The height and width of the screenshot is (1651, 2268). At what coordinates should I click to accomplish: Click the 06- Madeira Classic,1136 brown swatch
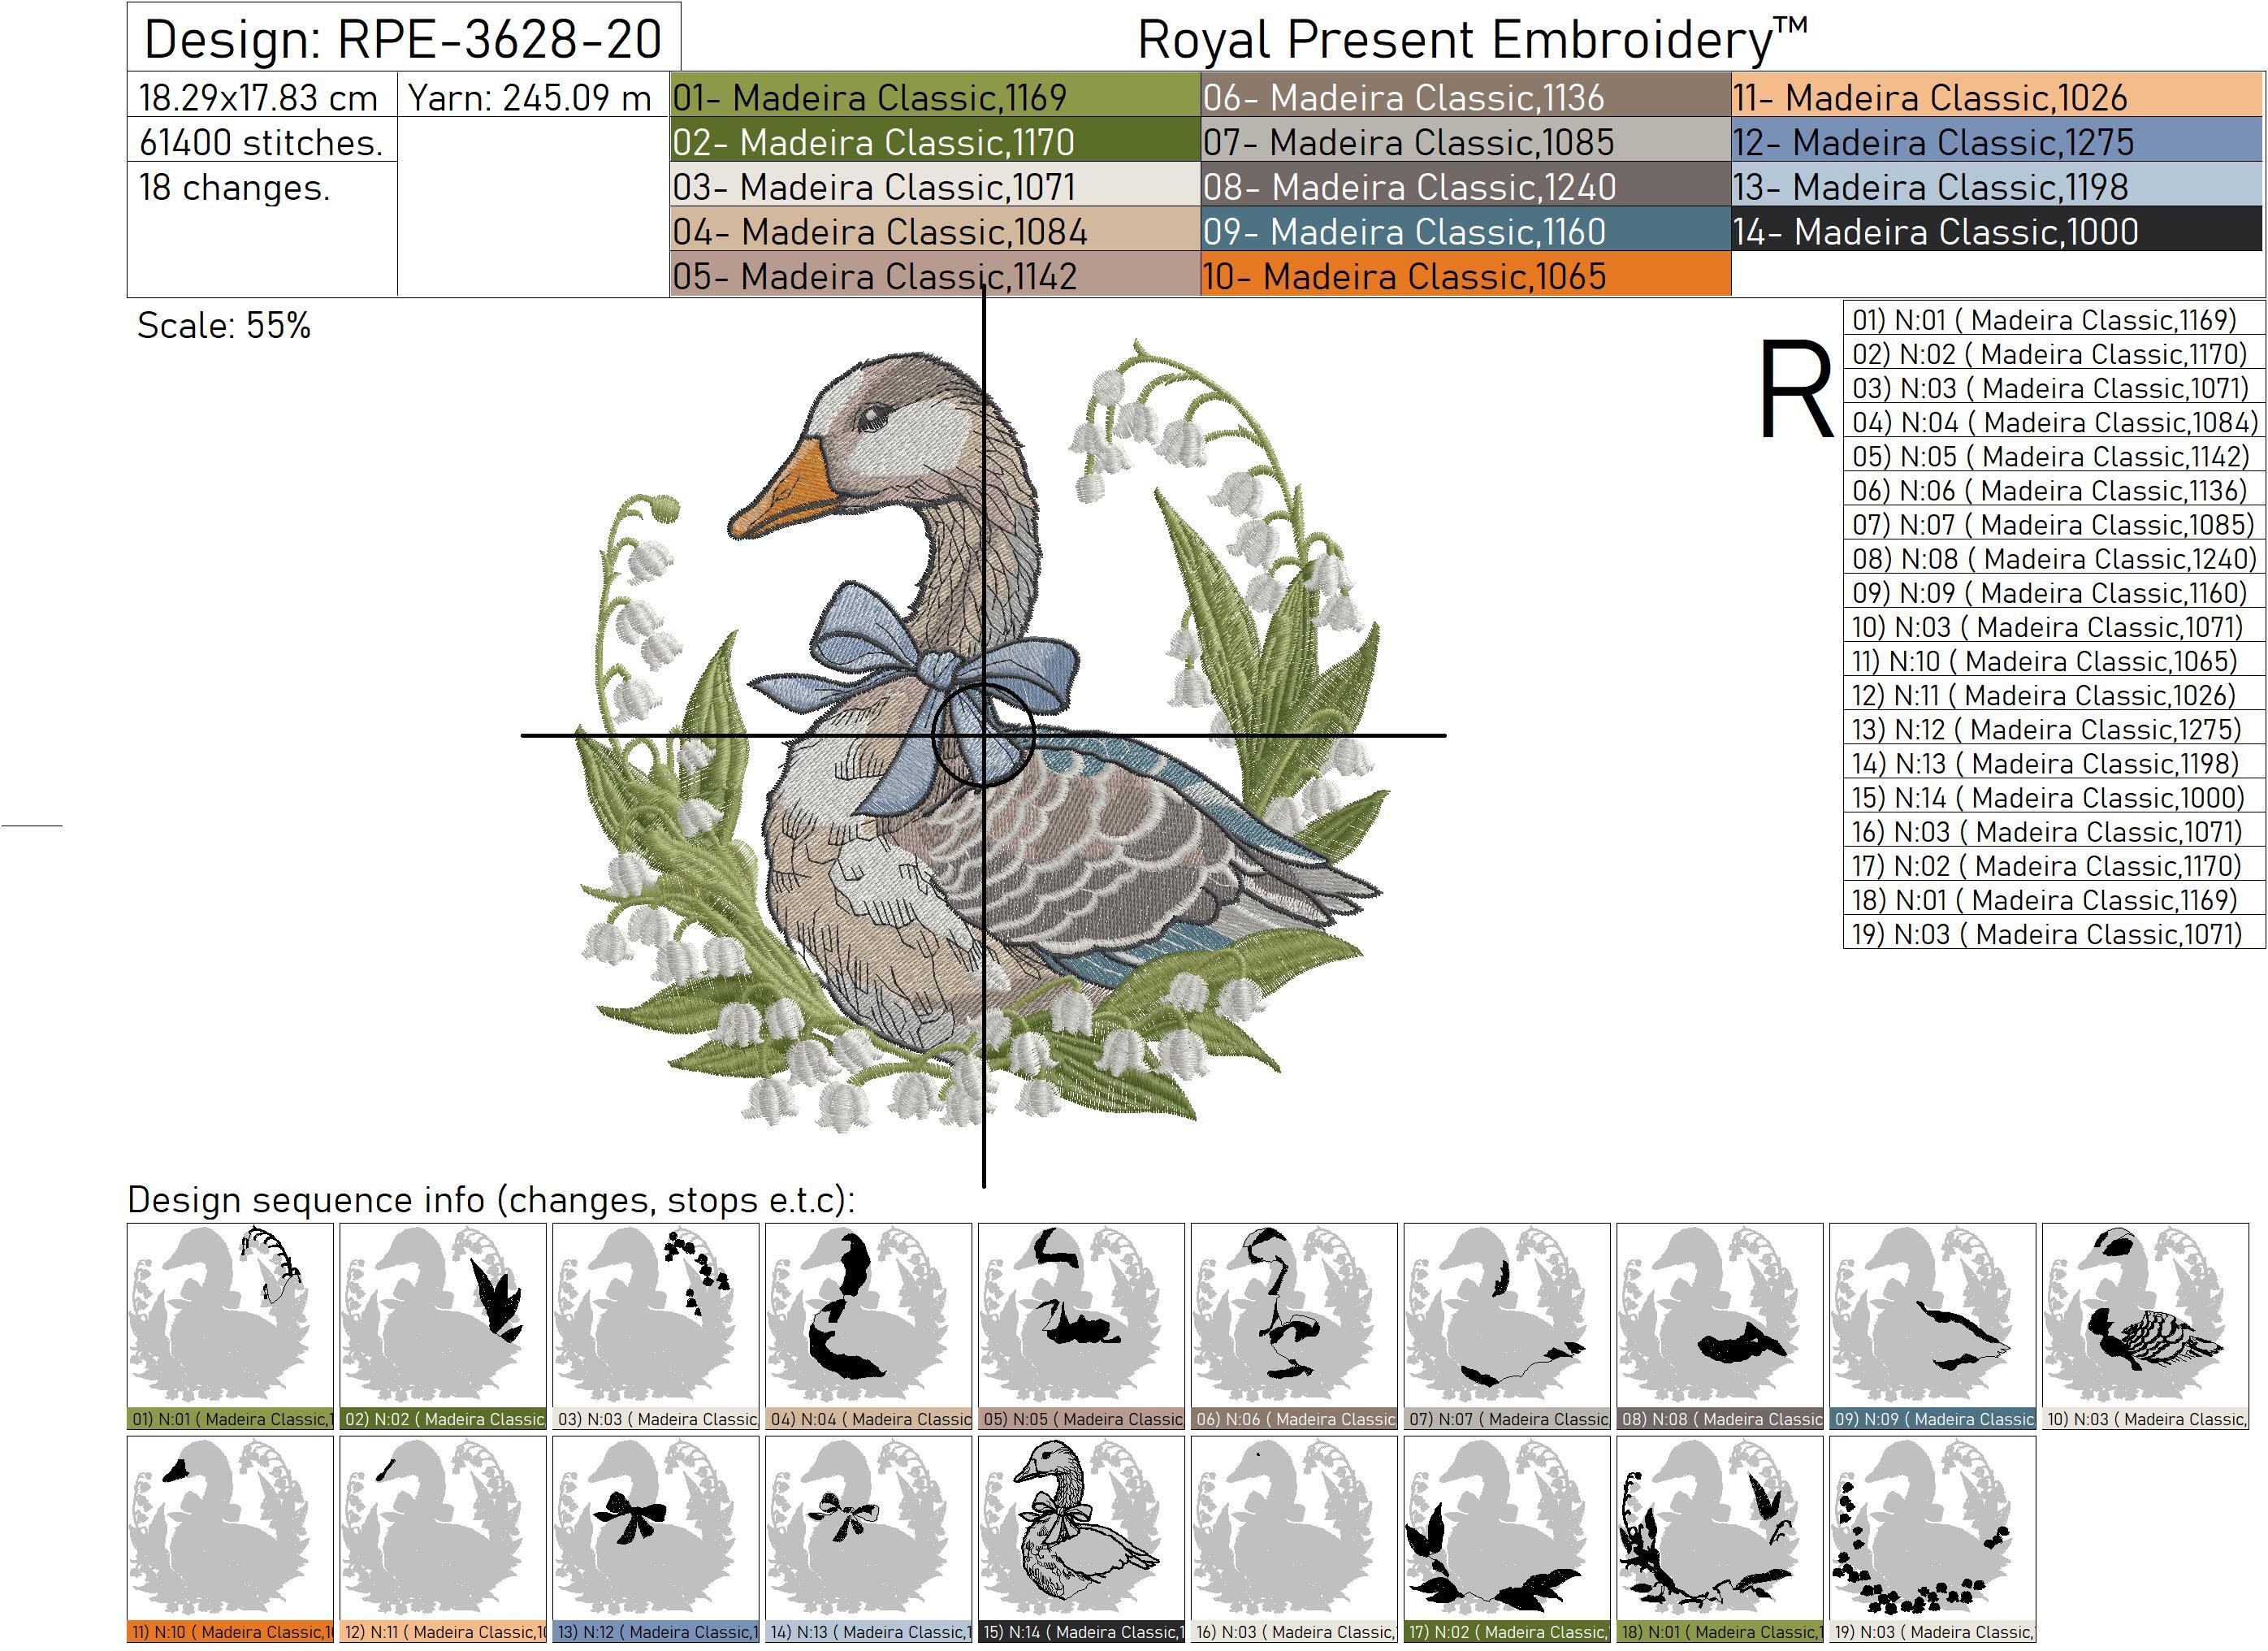click(1466, 95)
